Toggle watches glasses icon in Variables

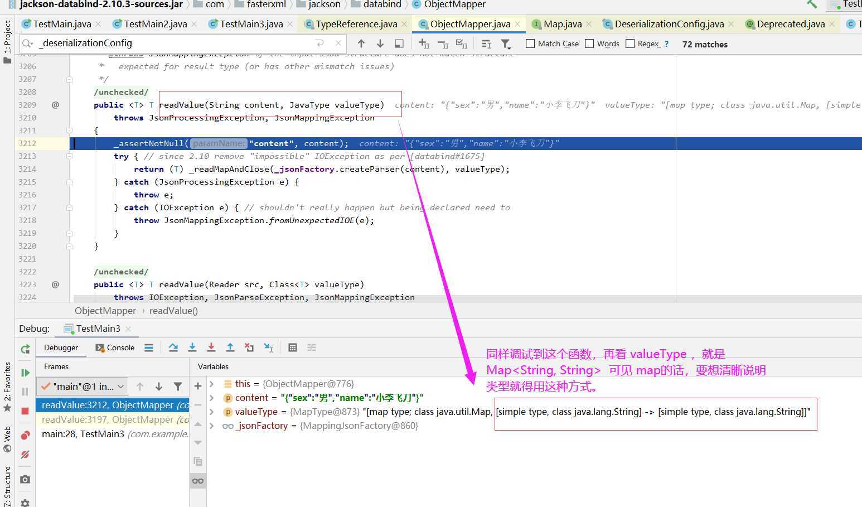pyautogui.click(x=198, y=481)
